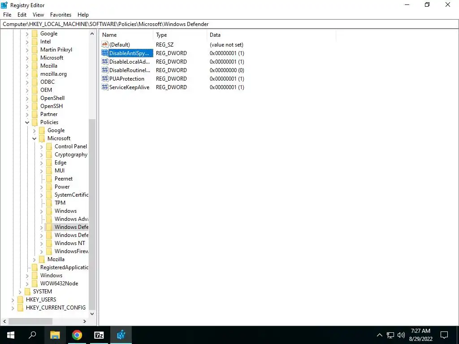Image resolution: width=459 pixels, height=344 pixels.
Task: Select the PUAProtection value name
Action: click(127, 79)
